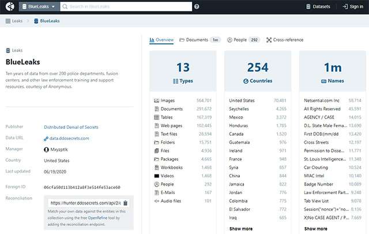The width and height of the screenshot is (369, 234).
Task: Select Car Clouting name row
Action: coord(333,168)
